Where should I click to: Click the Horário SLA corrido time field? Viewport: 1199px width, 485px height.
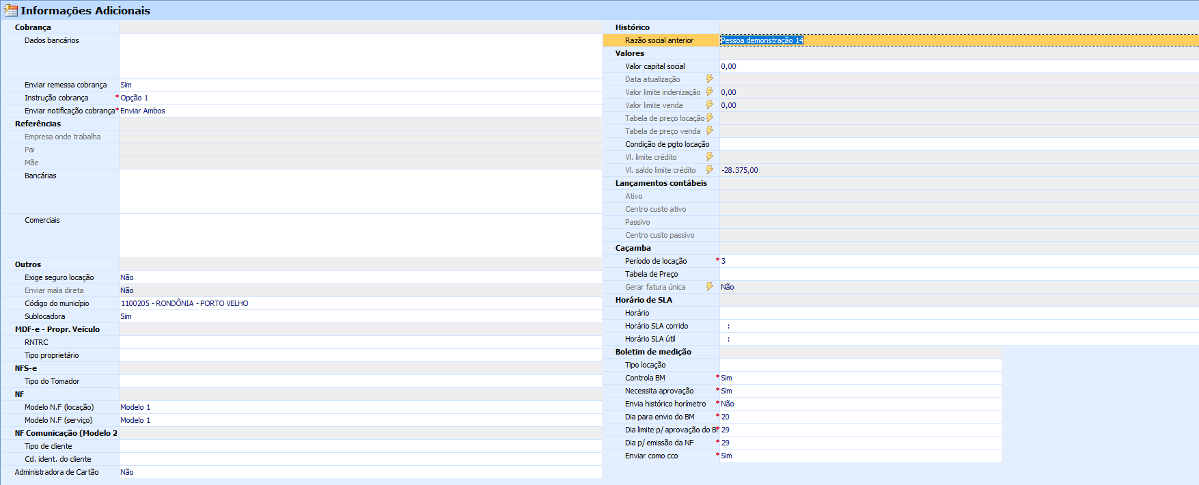tap(959, 326)
